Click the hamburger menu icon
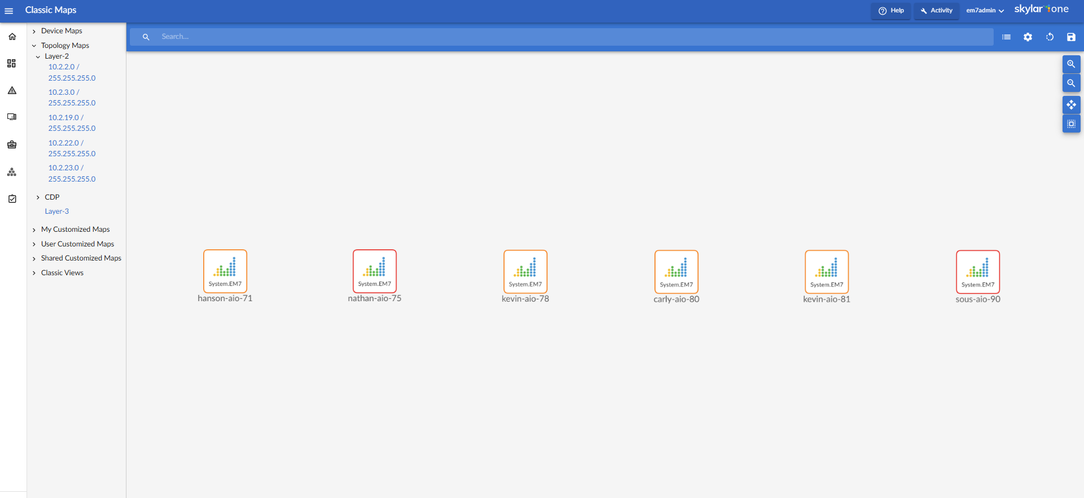1084x498 pixels. point(9,11)
